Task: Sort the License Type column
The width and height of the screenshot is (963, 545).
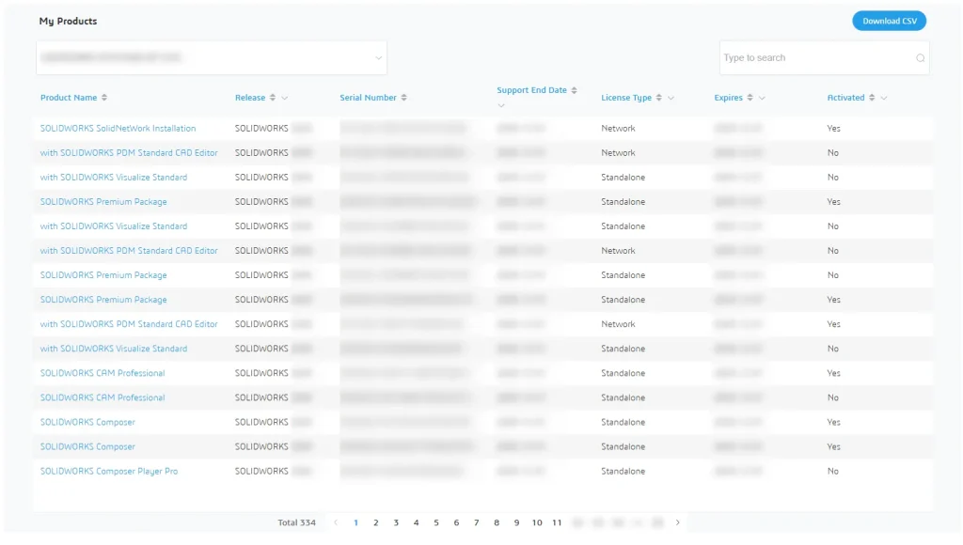Action: (659, 98)
